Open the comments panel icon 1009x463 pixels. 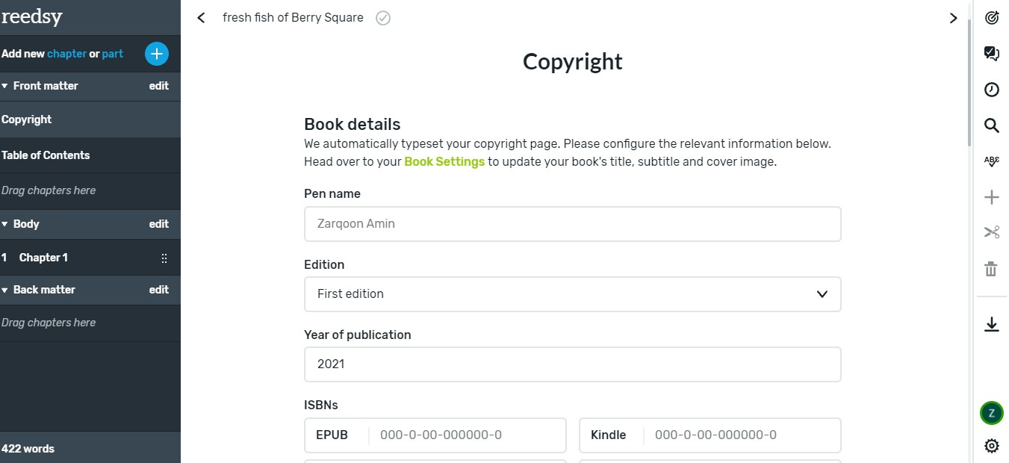point(991,54)
